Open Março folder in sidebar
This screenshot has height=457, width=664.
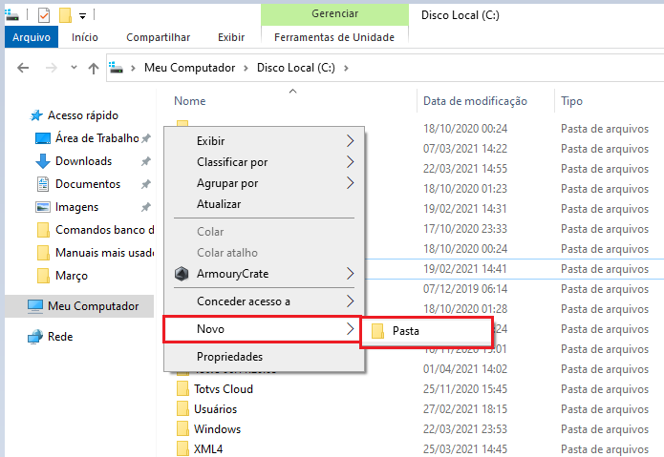[x=72, y=275]
